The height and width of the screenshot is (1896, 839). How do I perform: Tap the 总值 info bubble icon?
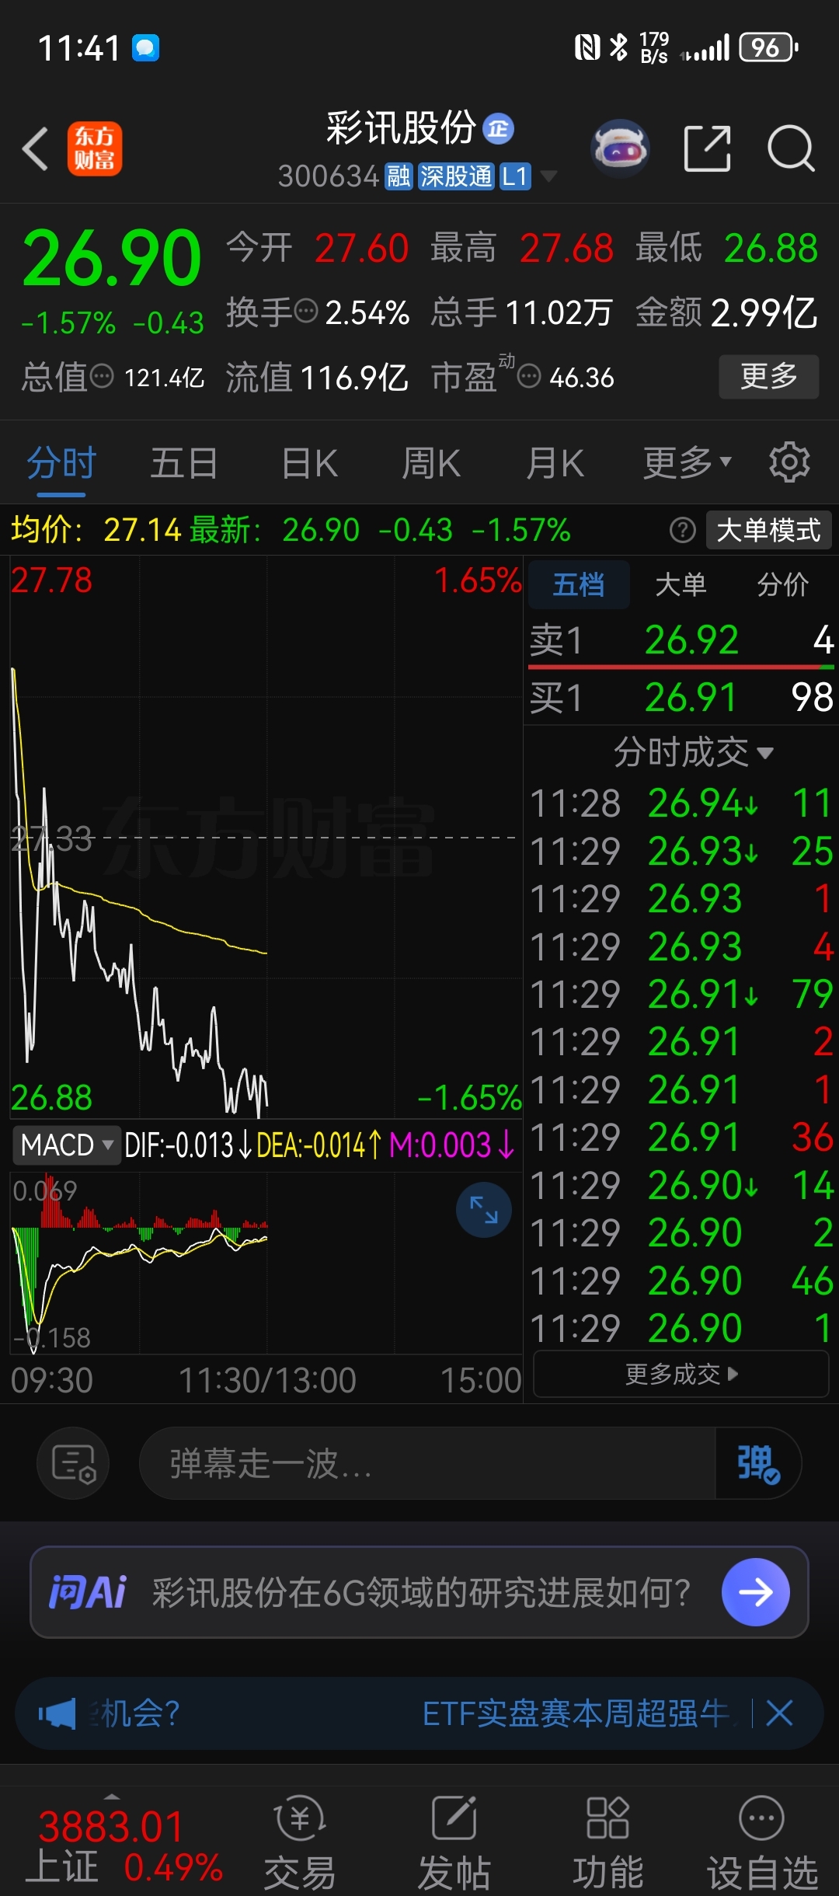[102, 377]
